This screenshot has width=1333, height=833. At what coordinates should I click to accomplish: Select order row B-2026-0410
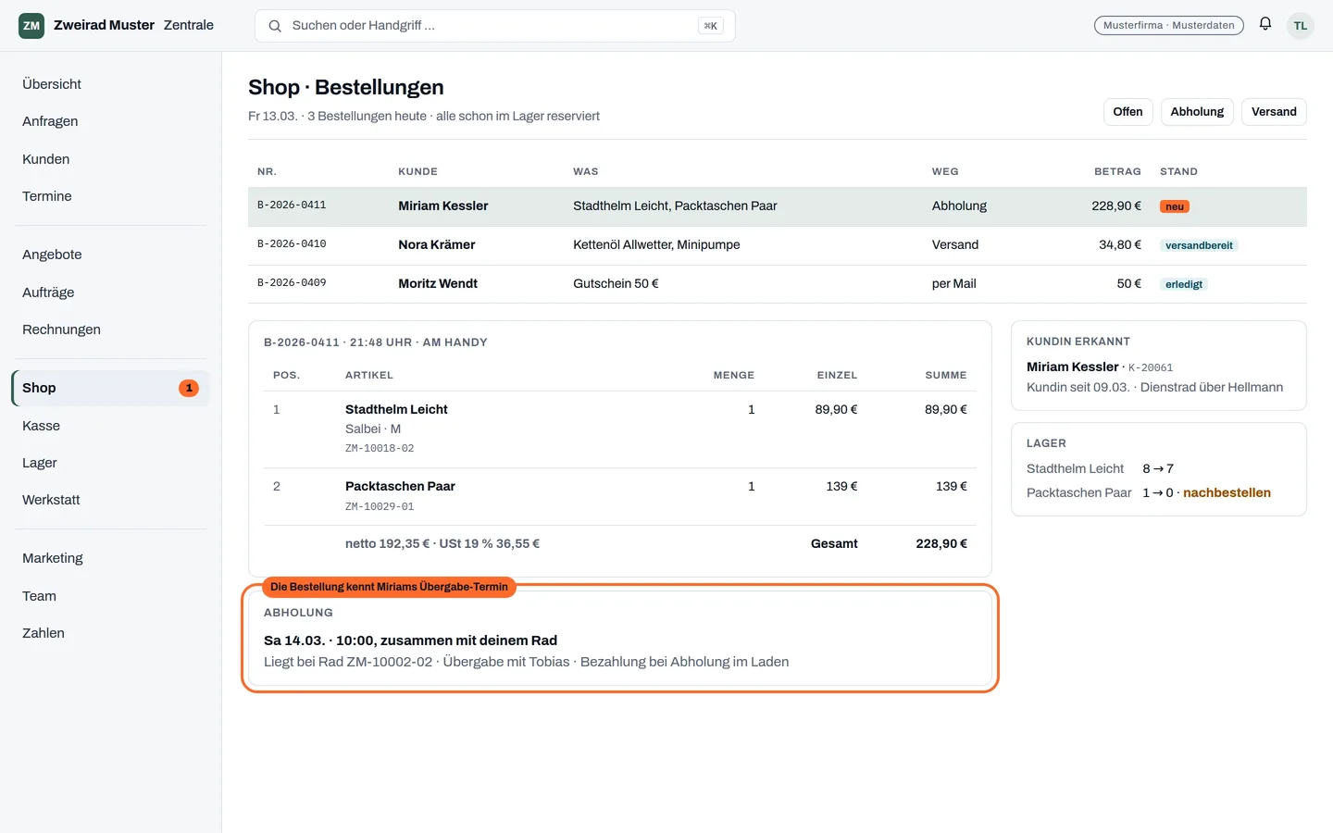tap(778, 245)
